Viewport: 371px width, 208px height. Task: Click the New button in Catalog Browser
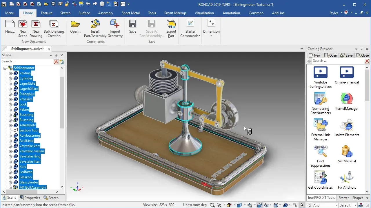coord(315,55)
